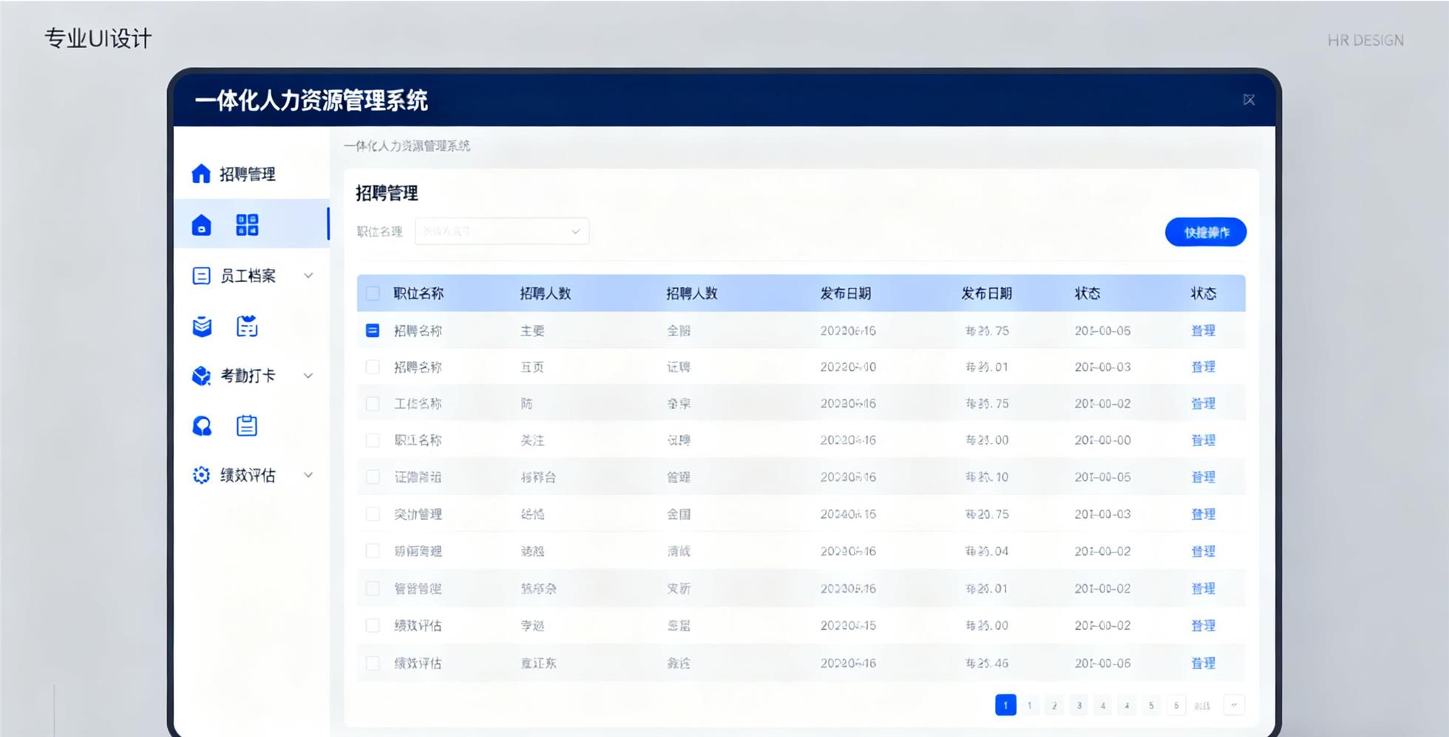The image size is (1449, 737).
Task: Click the 快捷操作 button
Action: tap(1205, 231)
